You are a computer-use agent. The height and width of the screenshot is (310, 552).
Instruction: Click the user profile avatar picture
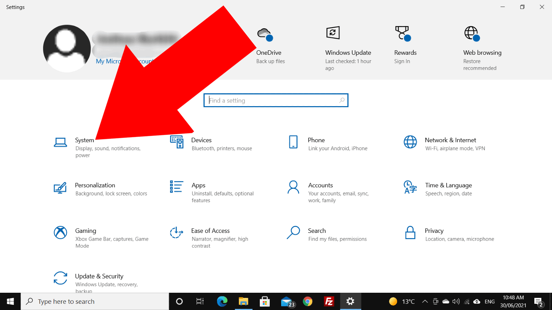(67, 48)
